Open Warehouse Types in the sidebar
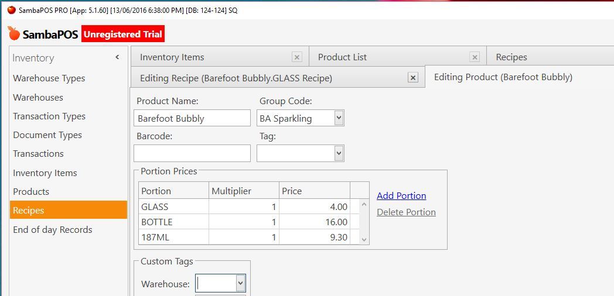The image size is (614, 296). (49, 78)
